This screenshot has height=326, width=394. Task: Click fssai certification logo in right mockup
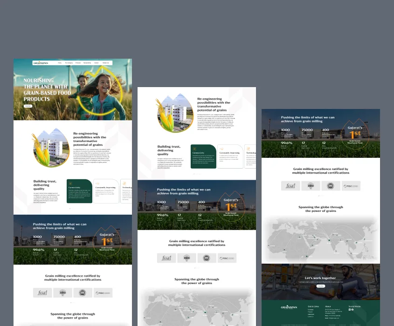tap(290, 186)
